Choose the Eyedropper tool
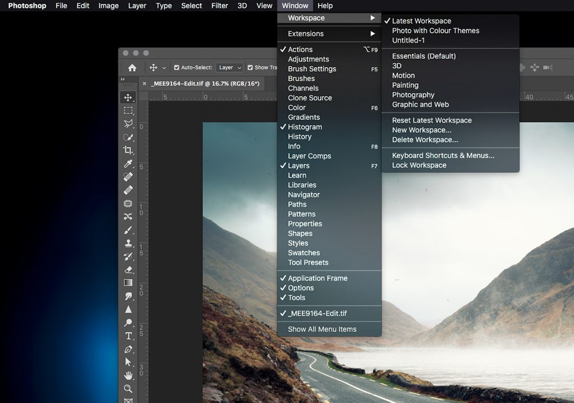 click(x=128, y=163)
